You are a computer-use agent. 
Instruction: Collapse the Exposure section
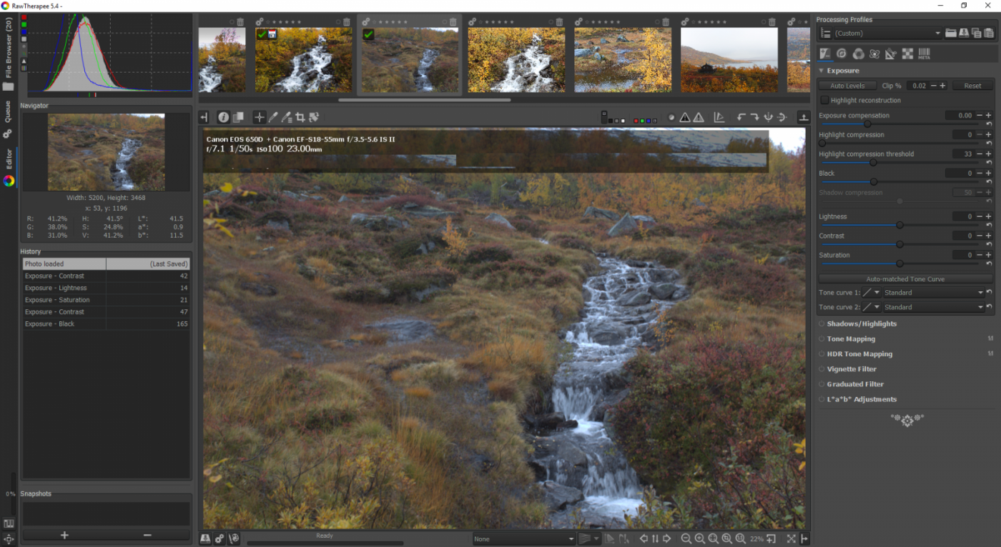pyautogui.click(x=822, y=71)
